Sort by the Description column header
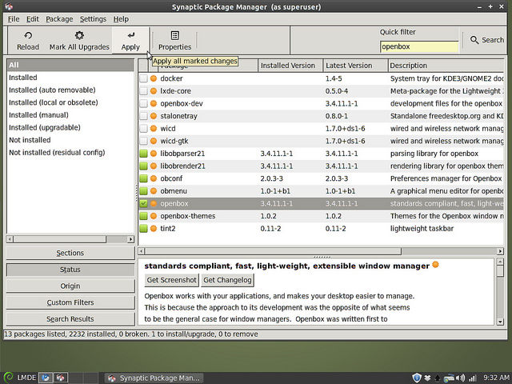 (446, 66)
